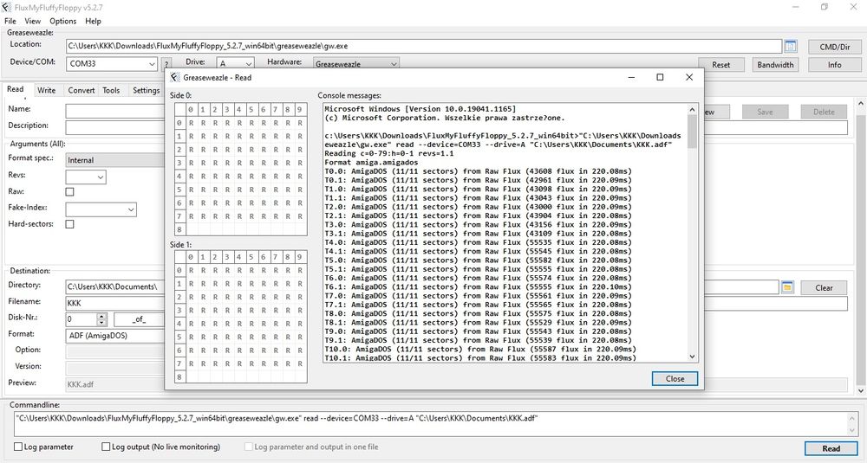Open the Format spec. Internal dropdown
The image size is (867, 463).
pos(115,160)
